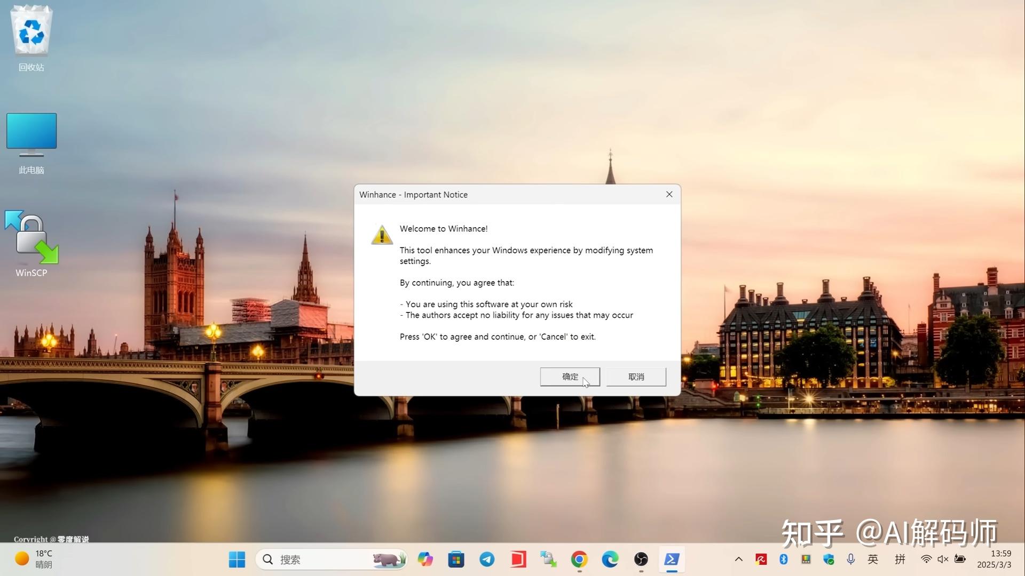
Task: Switch to the running PowerShell window
Action: tap(672, 559)
